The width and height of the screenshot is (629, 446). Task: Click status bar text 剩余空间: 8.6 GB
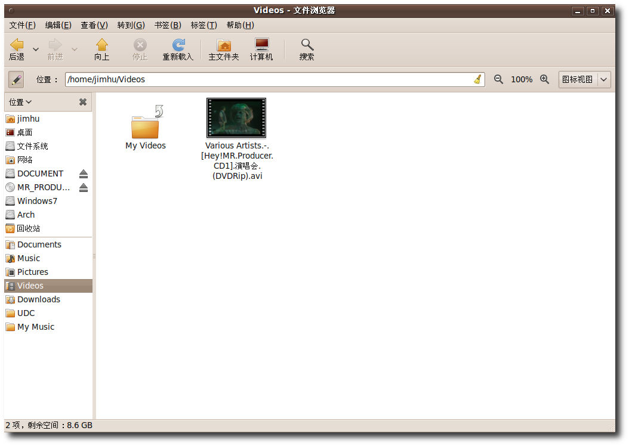pos(60,425)
